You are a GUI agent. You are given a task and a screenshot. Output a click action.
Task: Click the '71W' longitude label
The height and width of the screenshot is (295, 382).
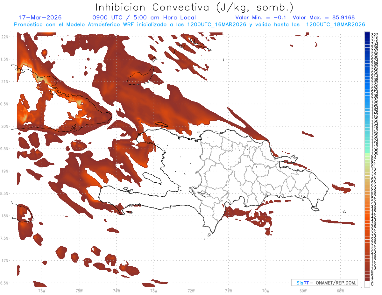(228, 291)
